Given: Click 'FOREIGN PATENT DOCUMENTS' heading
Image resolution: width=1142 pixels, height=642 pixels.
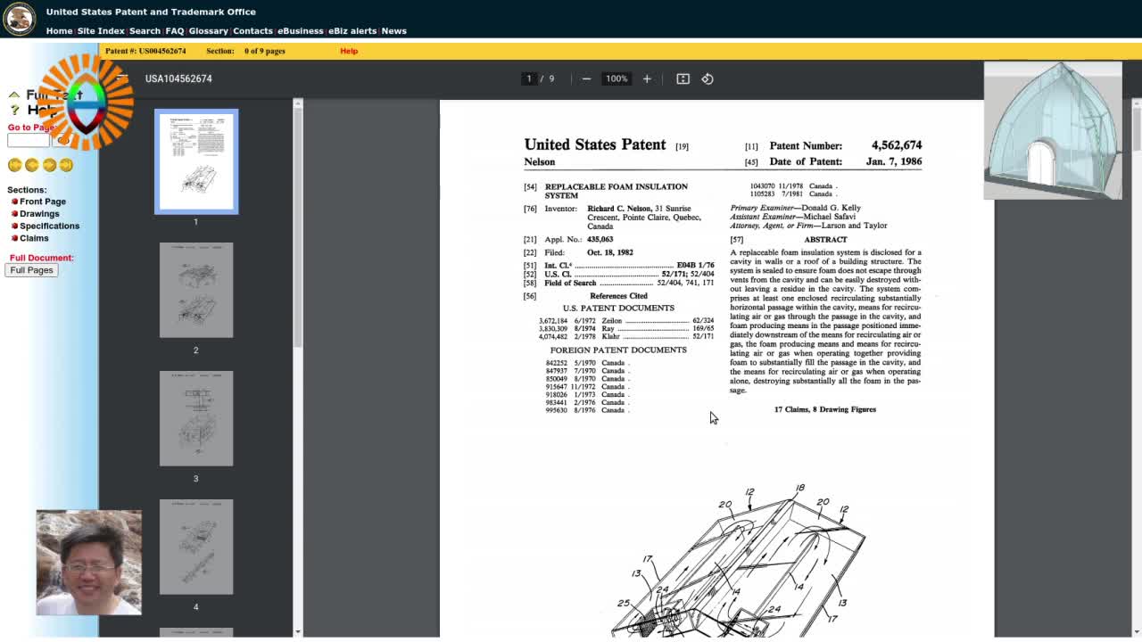Looking at the screenshot, I should (618, 350).
